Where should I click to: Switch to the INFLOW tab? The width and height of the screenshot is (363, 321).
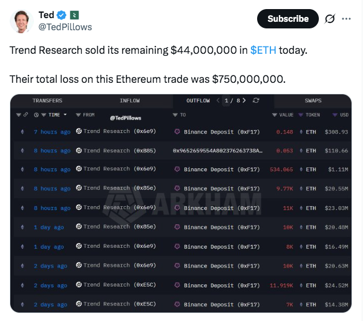tap(129, 100)
